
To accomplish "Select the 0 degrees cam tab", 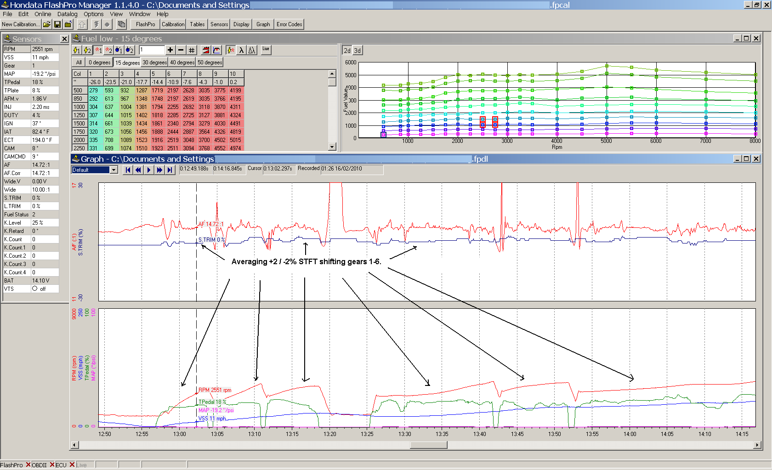I will point(100,62).
